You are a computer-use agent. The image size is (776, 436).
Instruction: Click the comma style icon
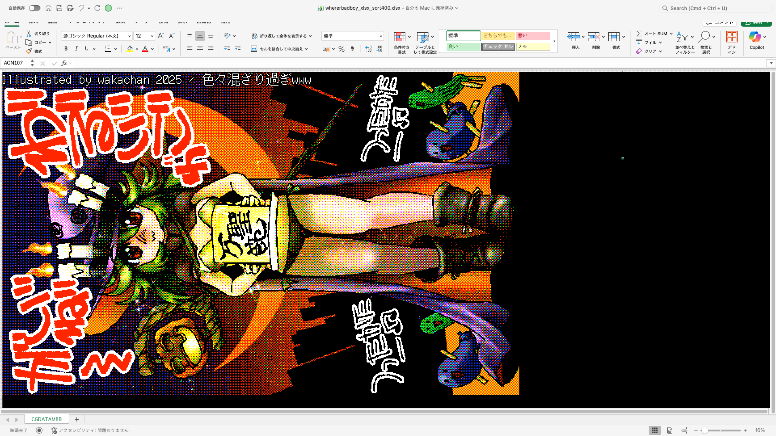point(352,48)
